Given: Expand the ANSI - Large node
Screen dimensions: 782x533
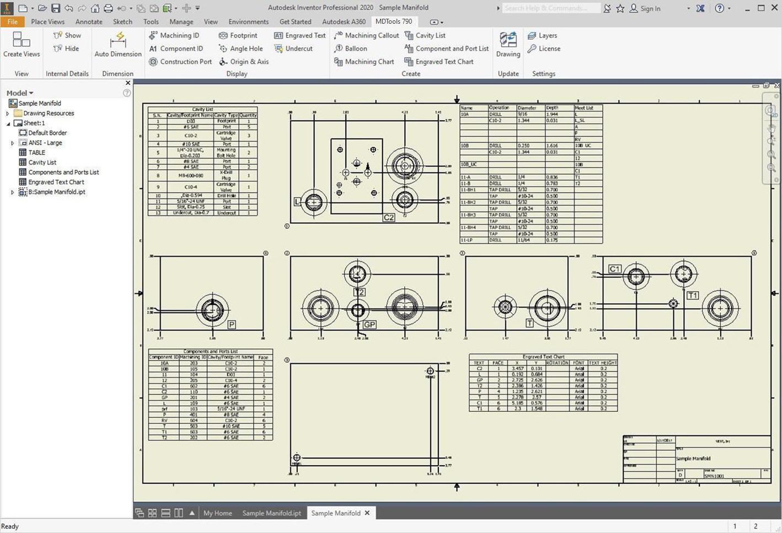Looking at the screenshot, I should [13, 143].
